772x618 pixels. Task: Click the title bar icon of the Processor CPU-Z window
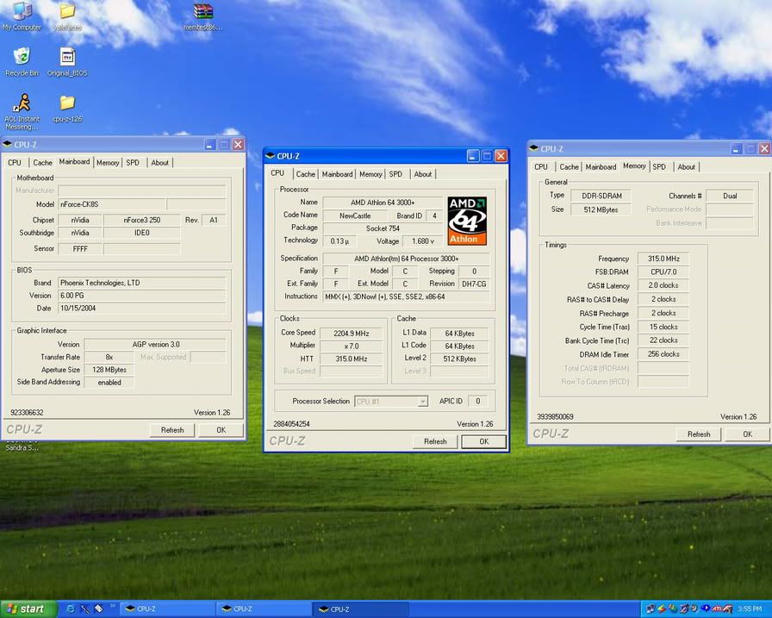(270, 156)
